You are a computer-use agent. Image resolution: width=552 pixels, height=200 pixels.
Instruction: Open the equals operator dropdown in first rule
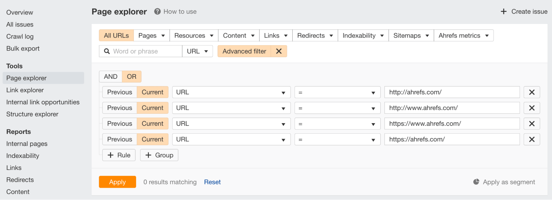(337, 92)
